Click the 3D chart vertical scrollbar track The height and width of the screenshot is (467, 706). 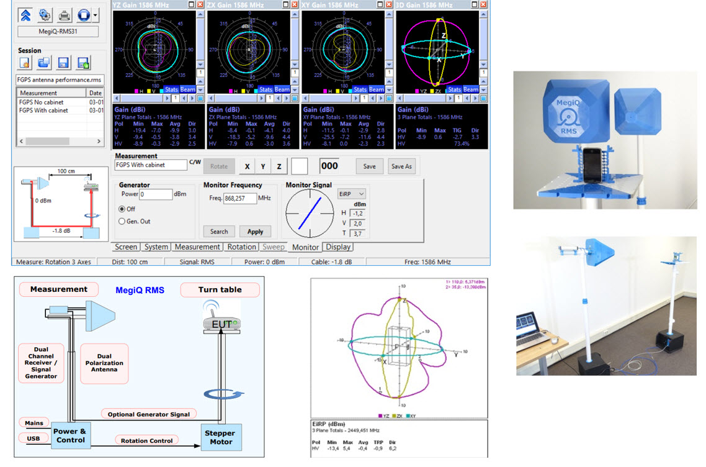[483, 38]
